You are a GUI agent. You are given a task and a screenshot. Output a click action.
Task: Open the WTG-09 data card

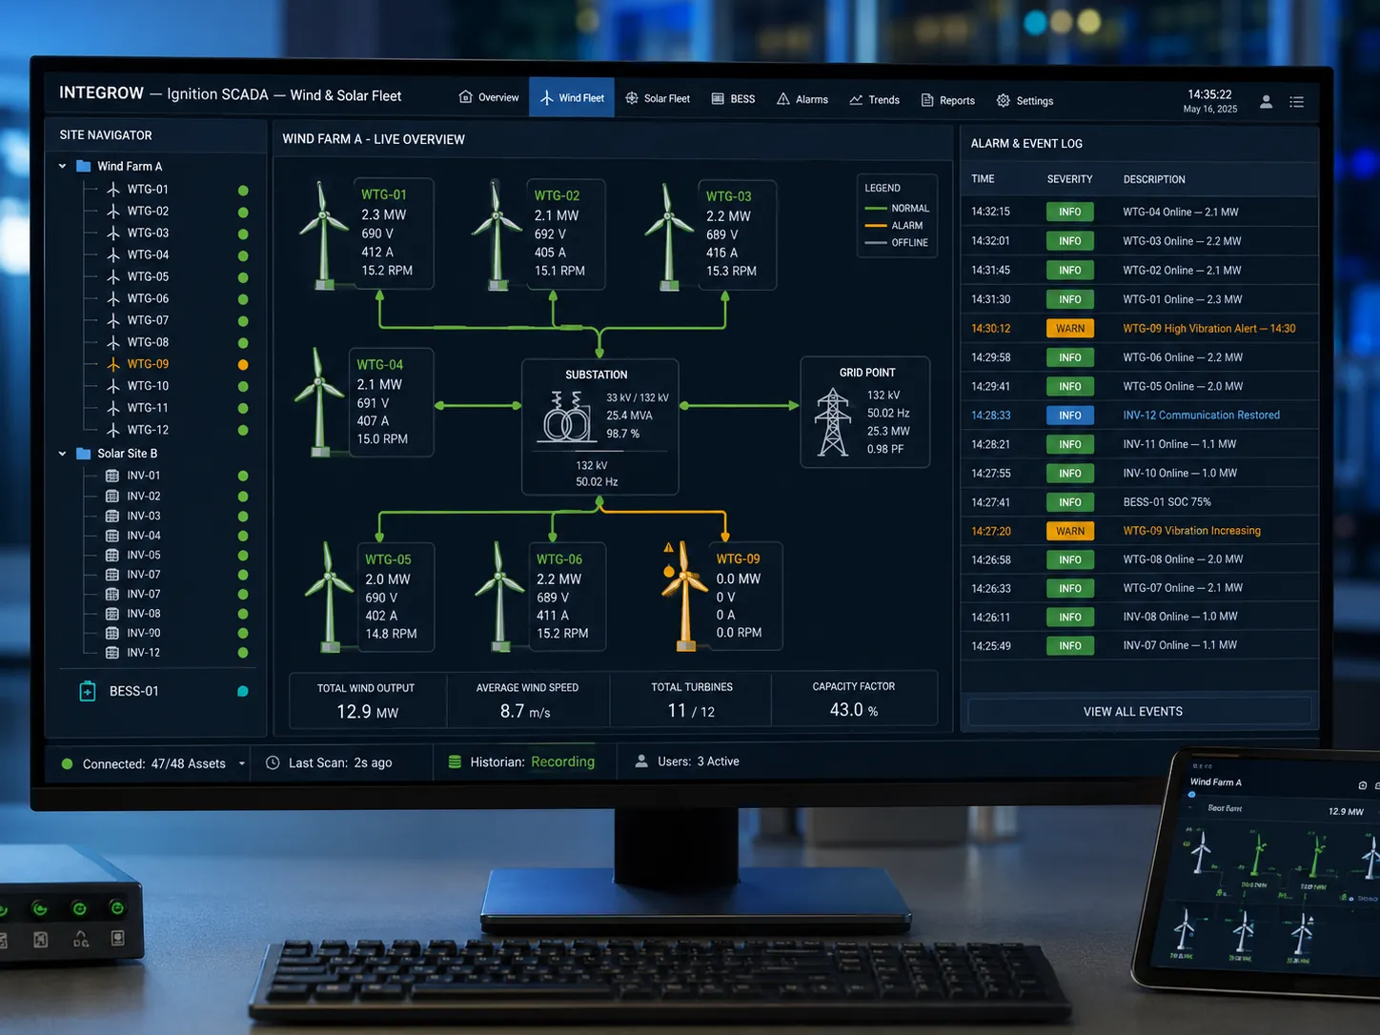(745, 596)
